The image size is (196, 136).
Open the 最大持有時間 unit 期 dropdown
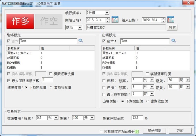point(152,94)
